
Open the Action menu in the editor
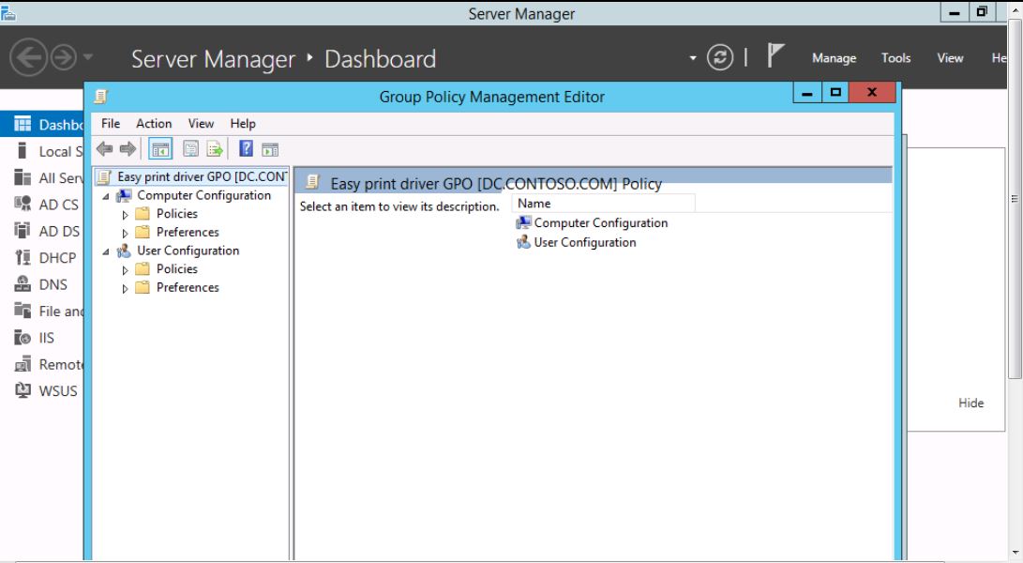(154, 123)
